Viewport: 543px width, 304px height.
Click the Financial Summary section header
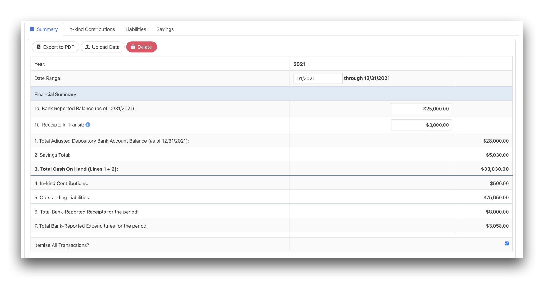[55, 94]
